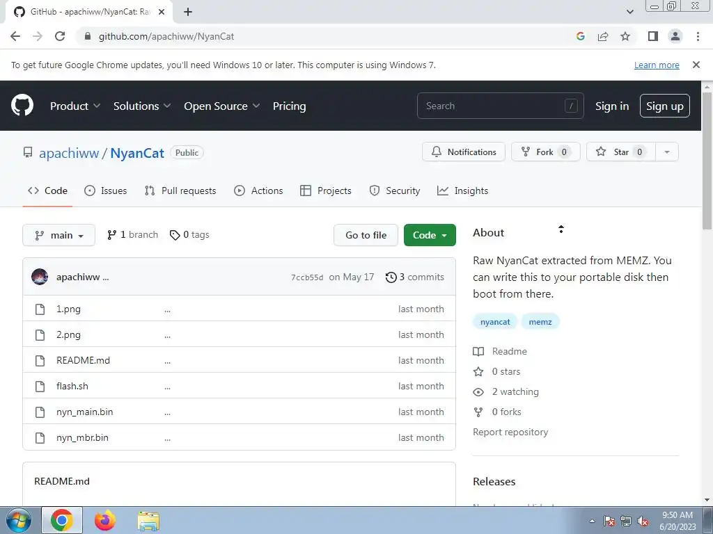Screen dimensions: 713x534
Task: Click the Sign in link
Action: pos(611,106)
